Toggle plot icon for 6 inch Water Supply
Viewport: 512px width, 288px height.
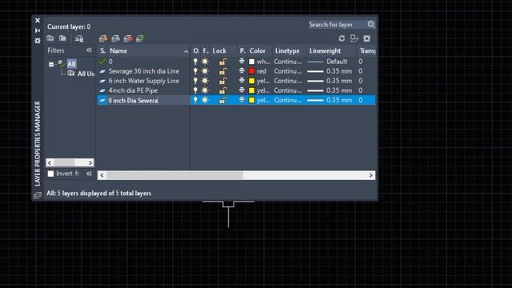pyautogui.click(x=242, y=80)
